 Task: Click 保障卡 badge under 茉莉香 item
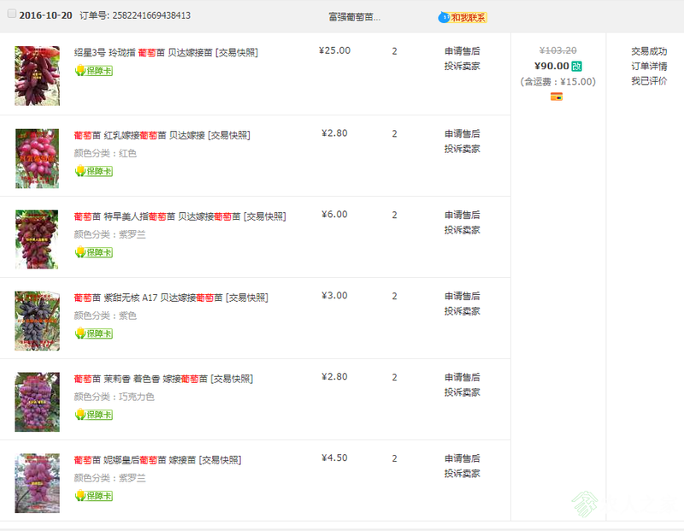pos(94,415)
